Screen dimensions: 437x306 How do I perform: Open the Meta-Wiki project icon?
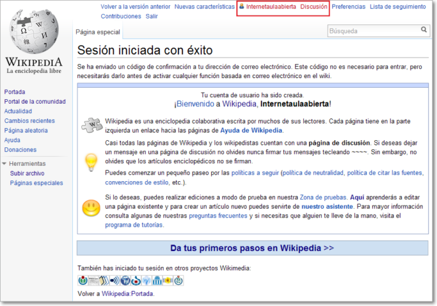pos(83,280)
